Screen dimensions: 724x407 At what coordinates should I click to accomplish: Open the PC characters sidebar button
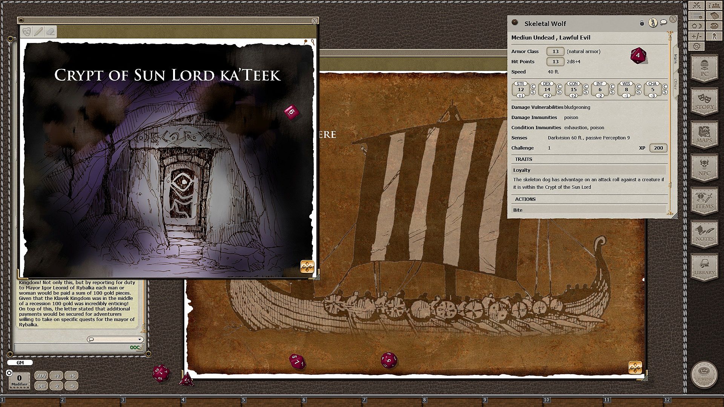704,68
